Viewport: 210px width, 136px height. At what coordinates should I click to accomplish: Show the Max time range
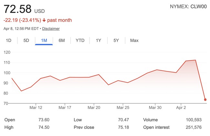tap(134, 40)
